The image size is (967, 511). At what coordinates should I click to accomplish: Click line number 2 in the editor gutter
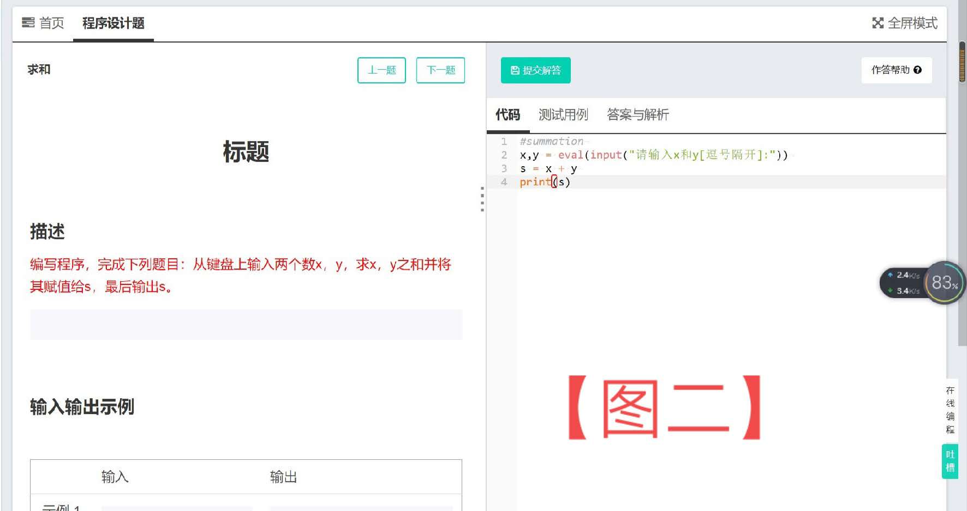tap(504, 155)
